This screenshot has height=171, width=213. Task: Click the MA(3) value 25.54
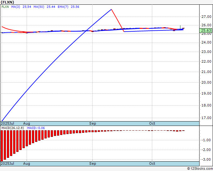tap(27, 7)
